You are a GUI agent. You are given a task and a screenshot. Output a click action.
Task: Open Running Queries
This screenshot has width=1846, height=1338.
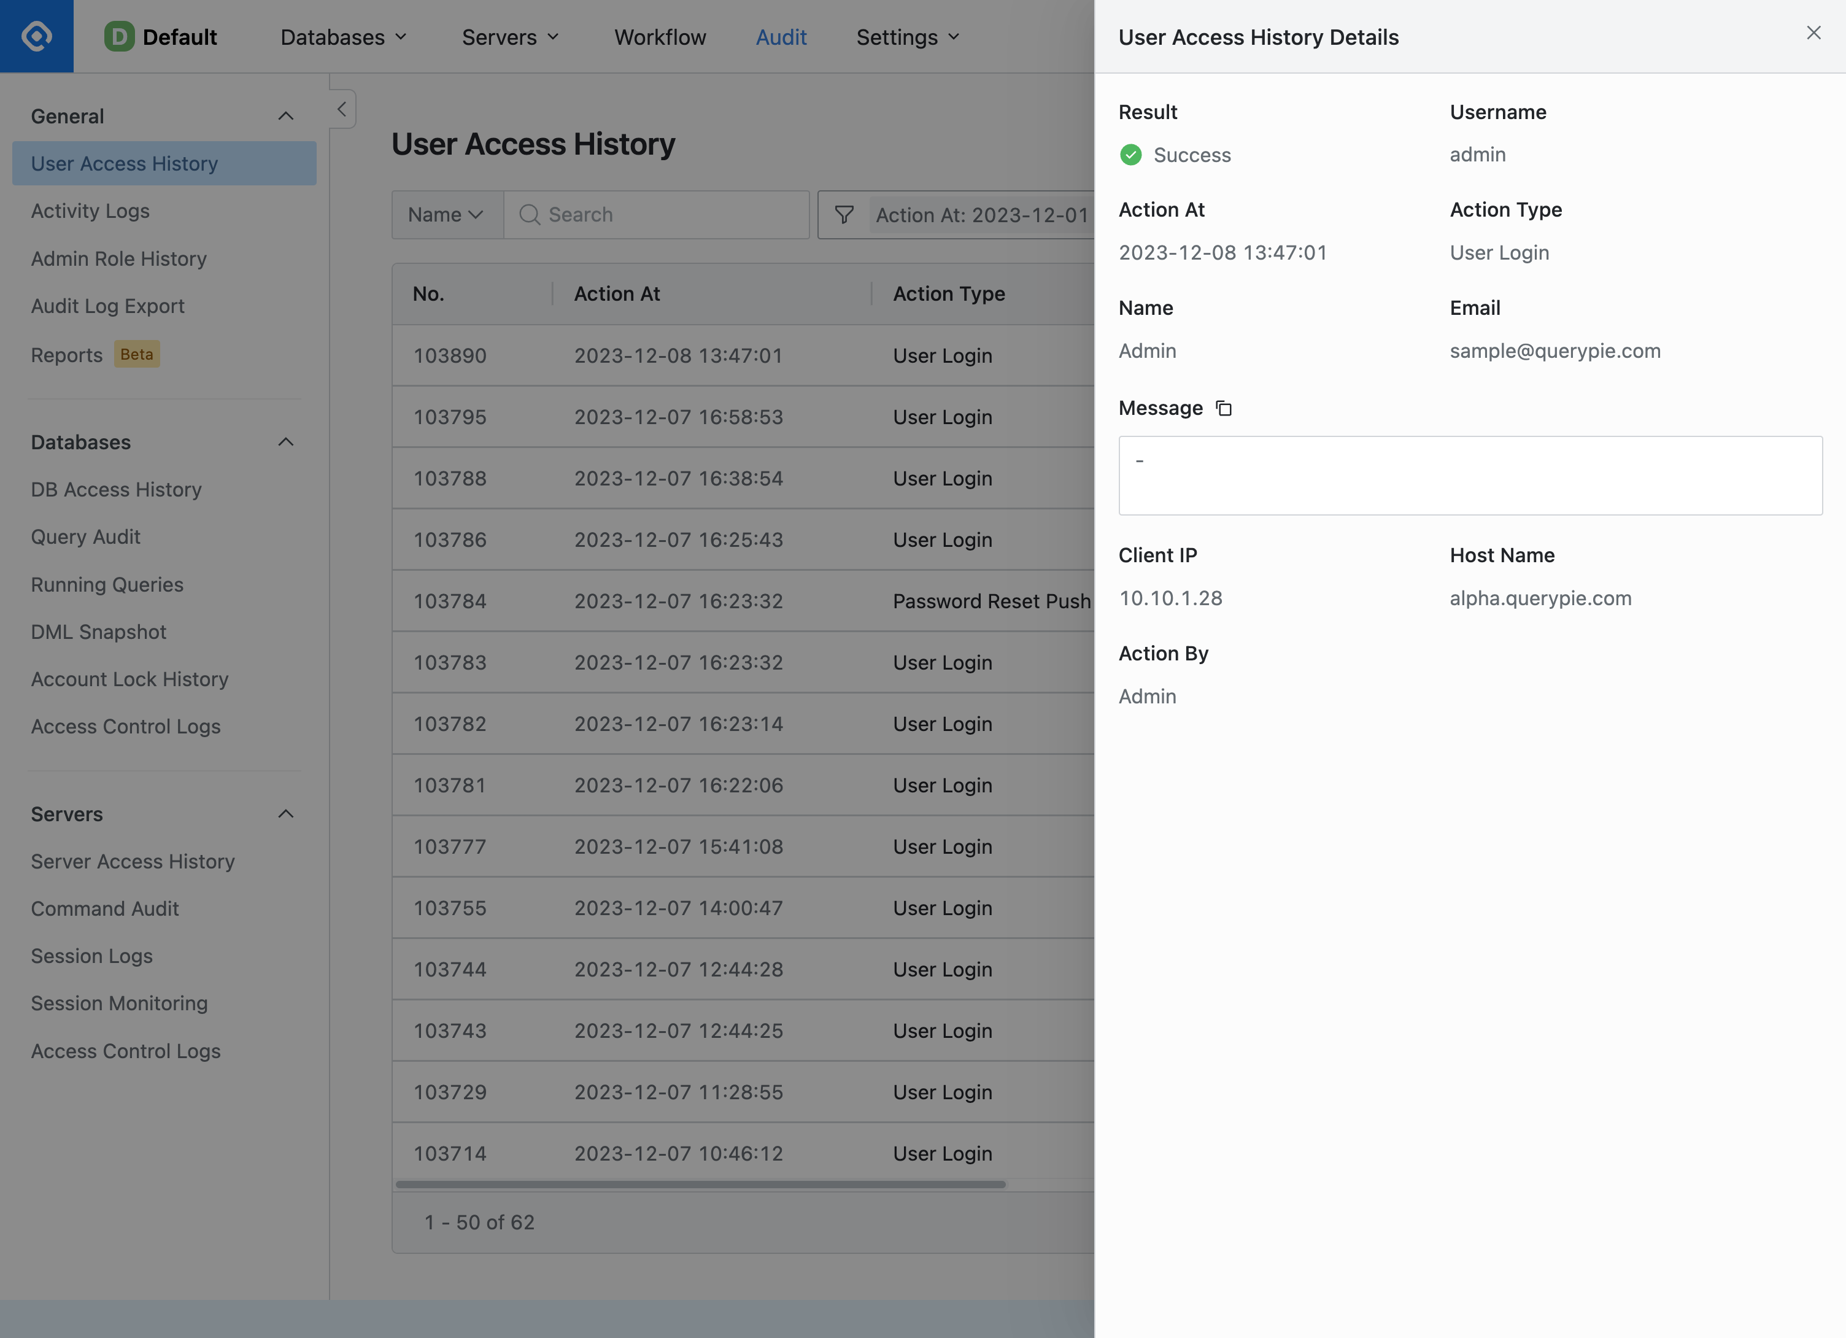point(107,584)
